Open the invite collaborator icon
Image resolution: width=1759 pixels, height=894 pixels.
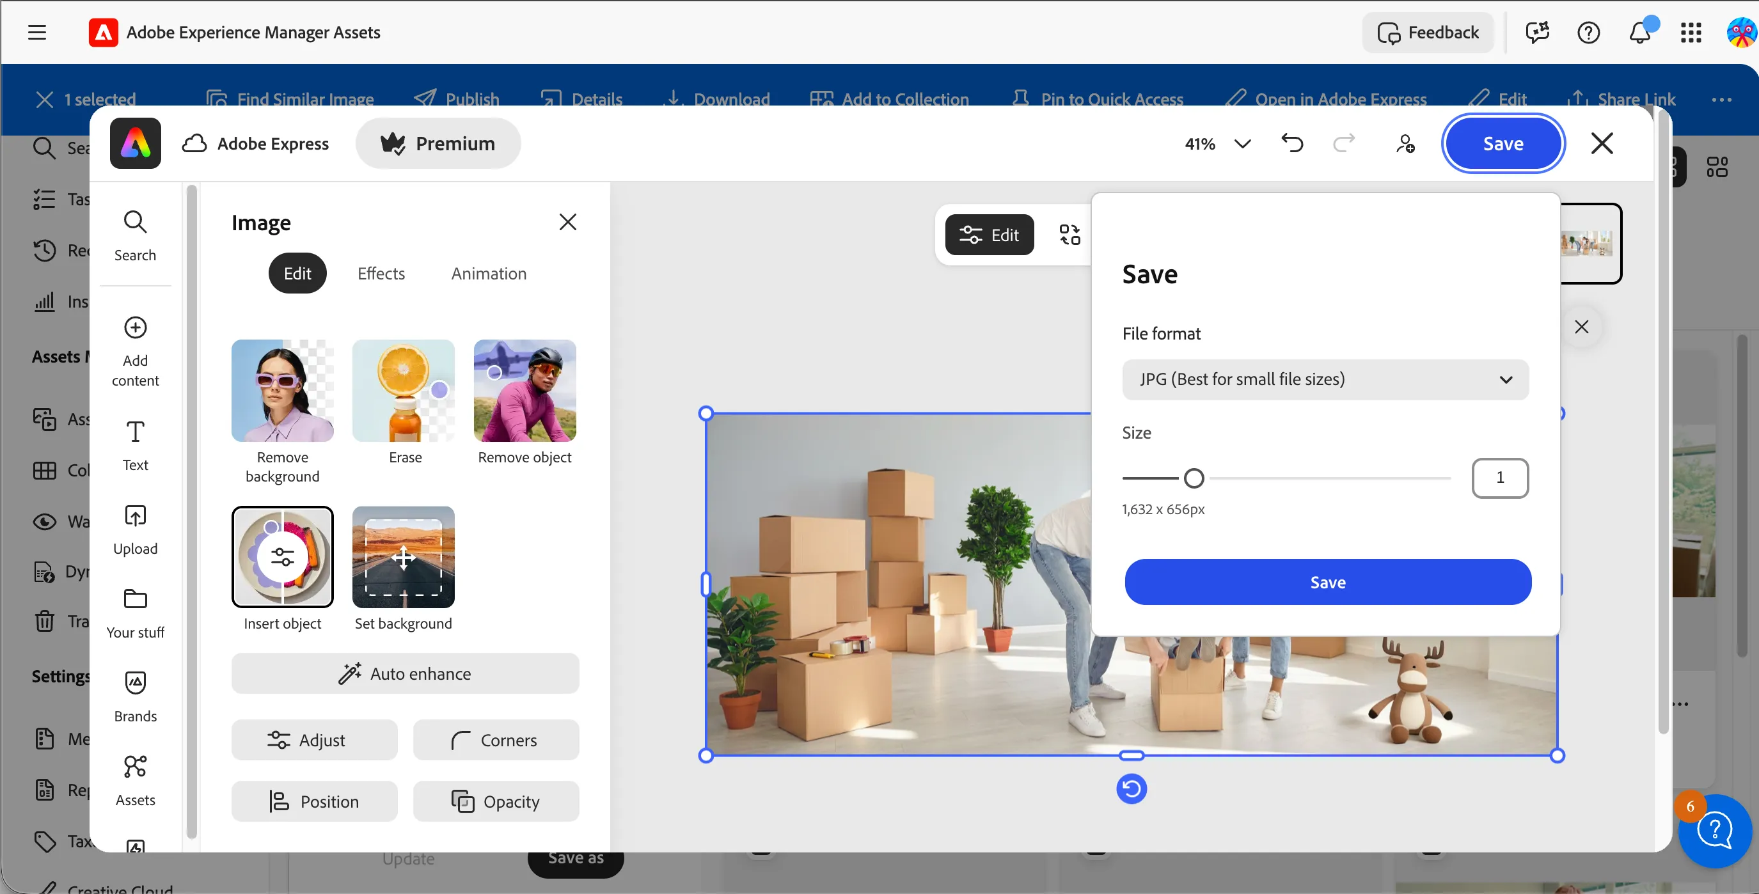point(1405,143)
